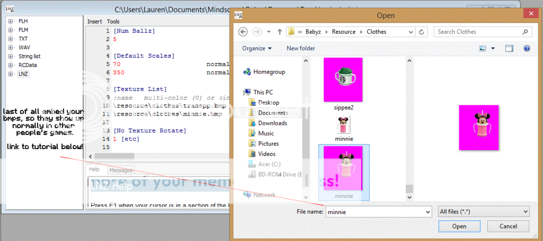Switch to the Help tab
The height and width of the screenshot is (241, 543).
click(94, 169)
